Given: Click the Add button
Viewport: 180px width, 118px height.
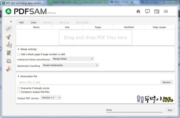Looking at the screenshot, I should [x=21, y=23].
